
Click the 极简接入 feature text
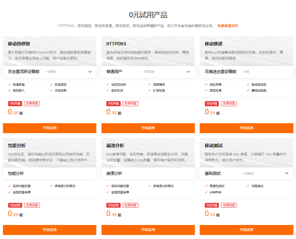point(19,90)
